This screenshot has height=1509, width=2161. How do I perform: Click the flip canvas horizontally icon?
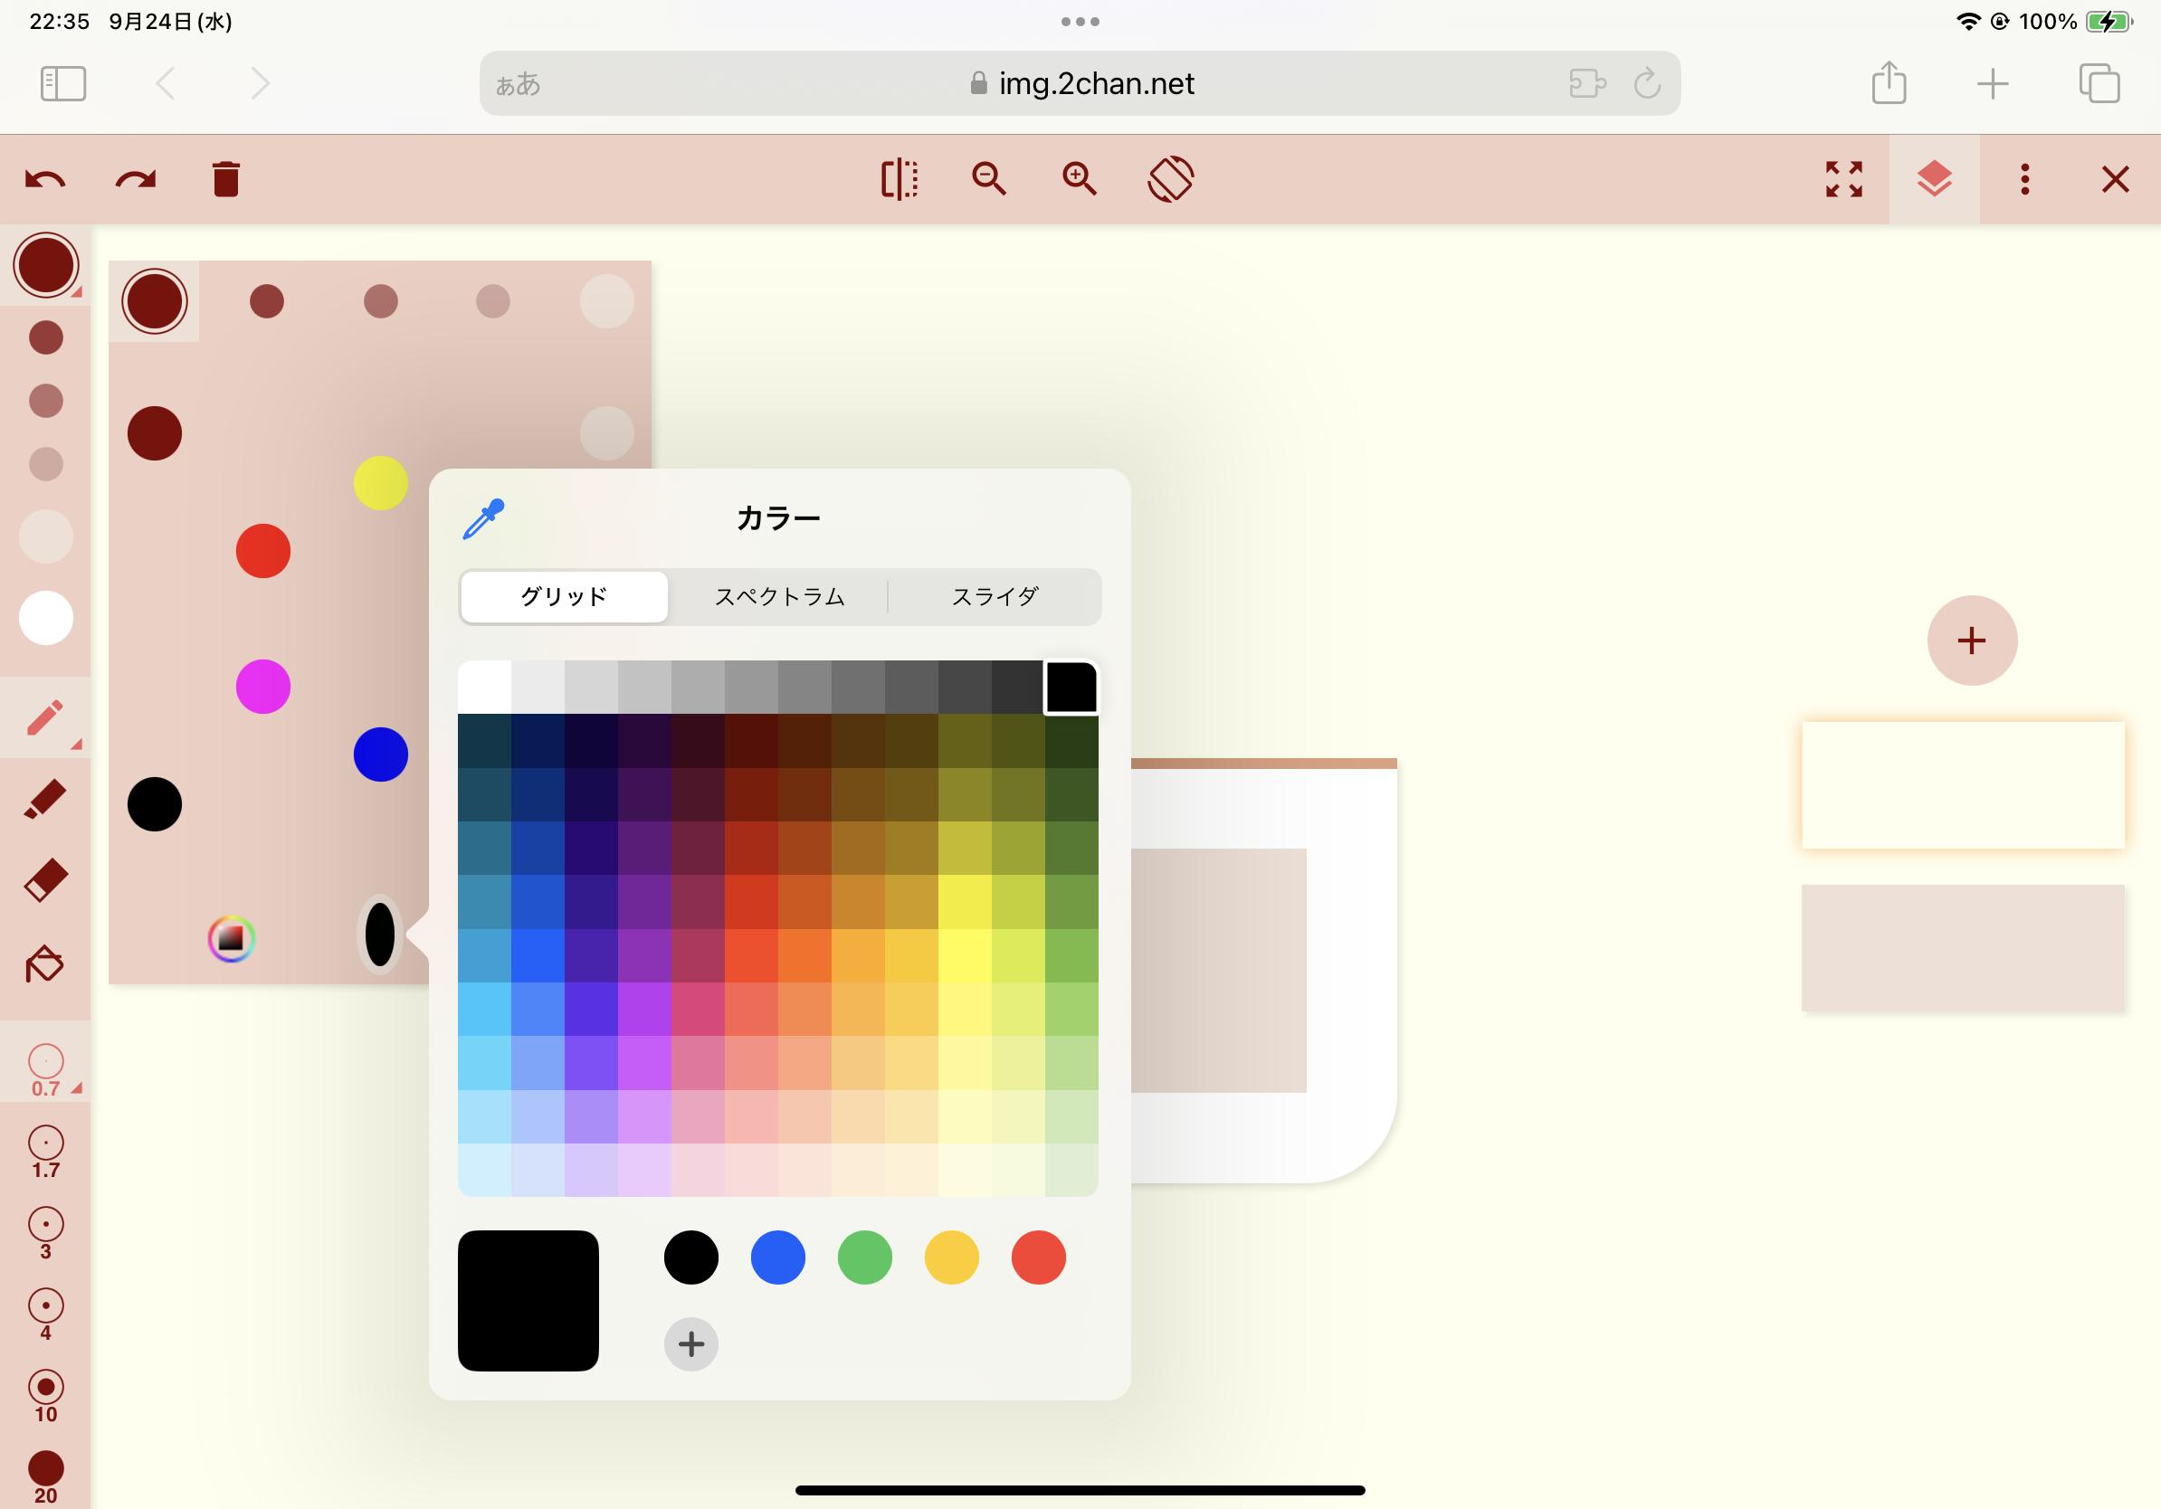pos(899,179)
